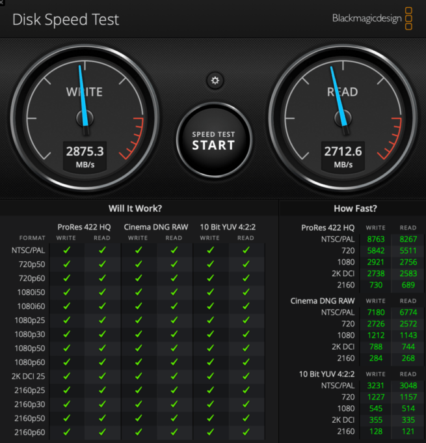Image resolution: width=426 pixels, height=443 pixels.
Task: Click the WRITE gauge dial
Action: coord(85,118)
